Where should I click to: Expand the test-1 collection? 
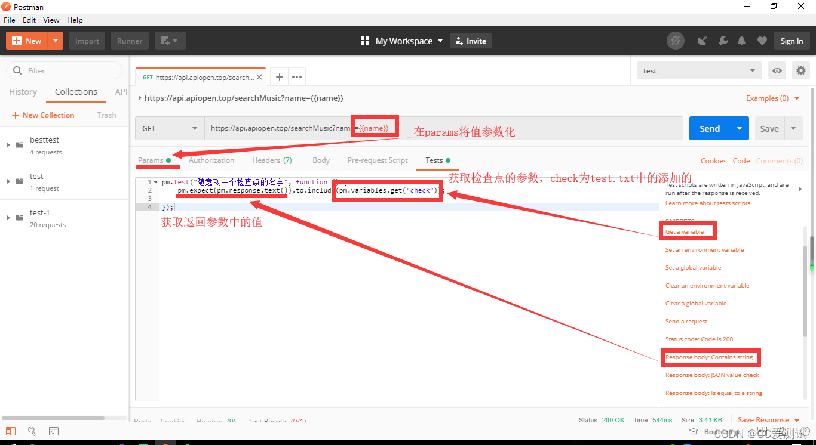coord(8,217)
